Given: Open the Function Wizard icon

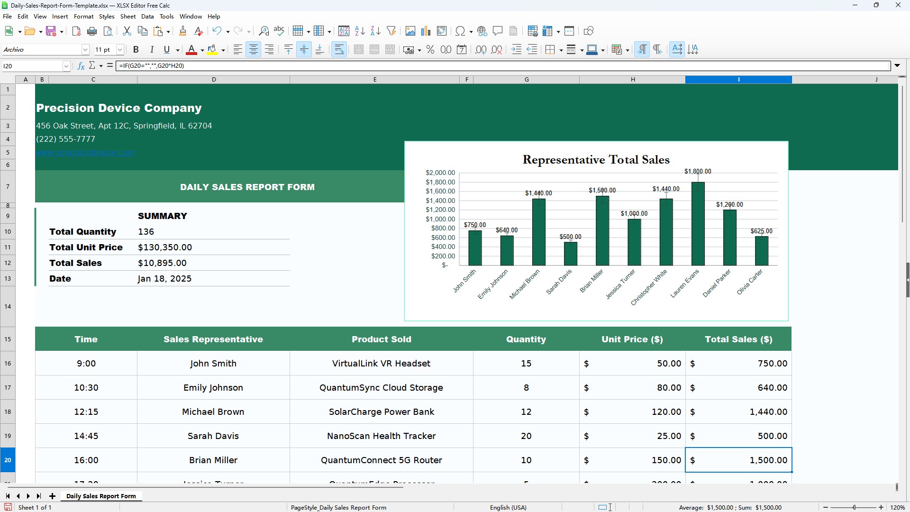Looking at the screenshot, I should pyautogui.click(x=81, y=66).
